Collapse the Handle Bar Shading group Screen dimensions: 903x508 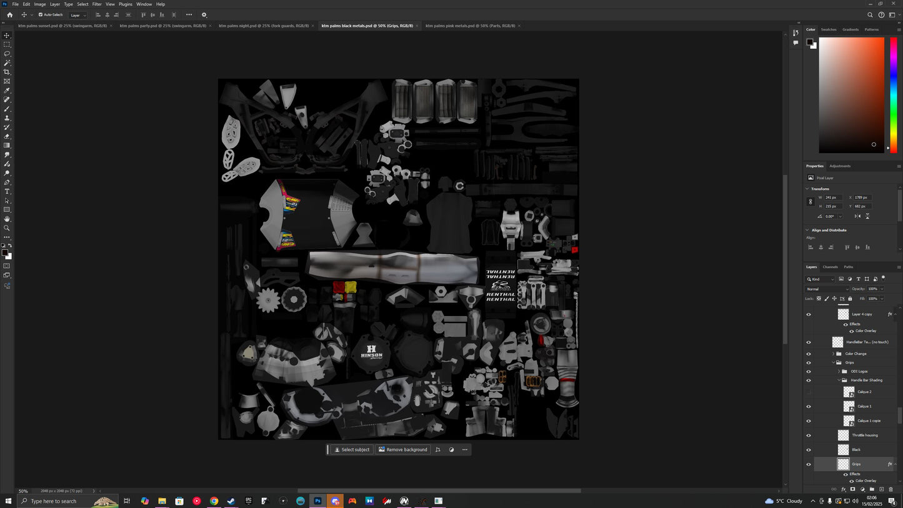839,380
